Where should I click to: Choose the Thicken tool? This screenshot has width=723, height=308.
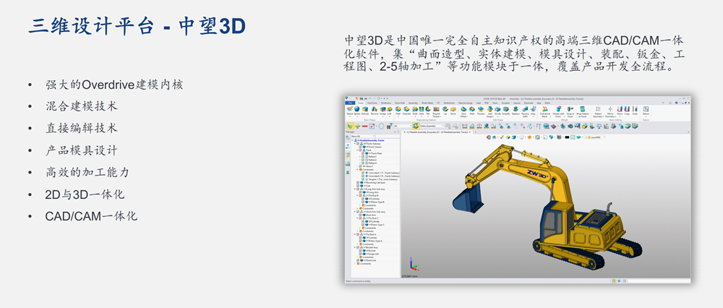[481, 110]
